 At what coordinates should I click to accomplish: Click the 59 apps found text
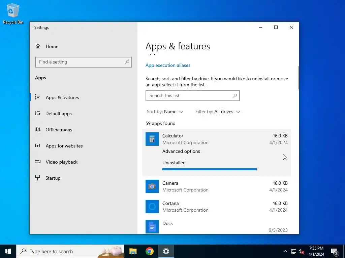pos(160,123)
